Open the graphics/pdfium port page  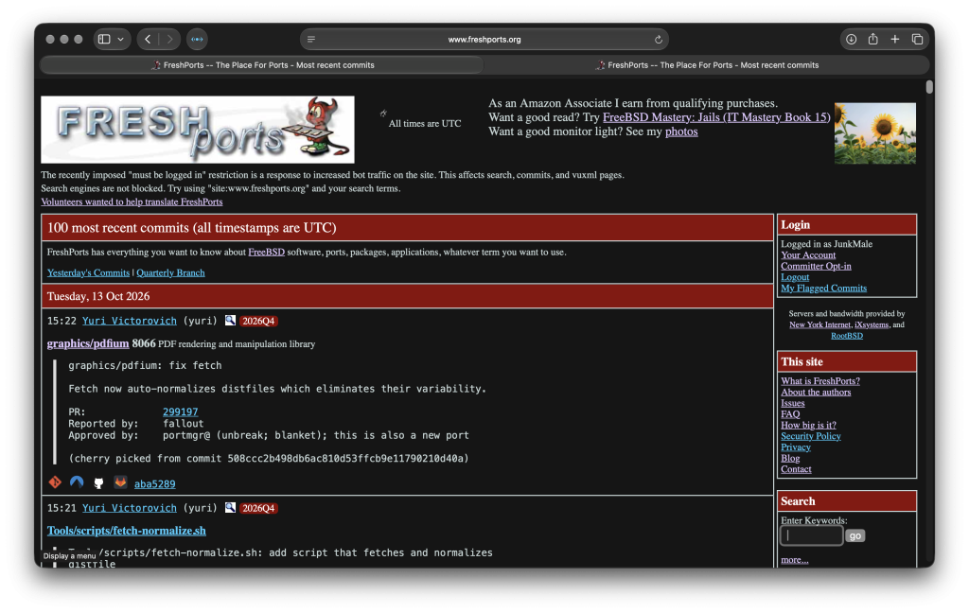pos(88,343)
